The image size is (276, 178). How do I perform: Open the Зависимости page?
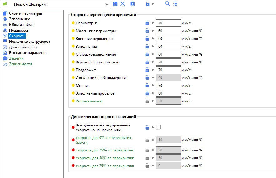(20, 64)
